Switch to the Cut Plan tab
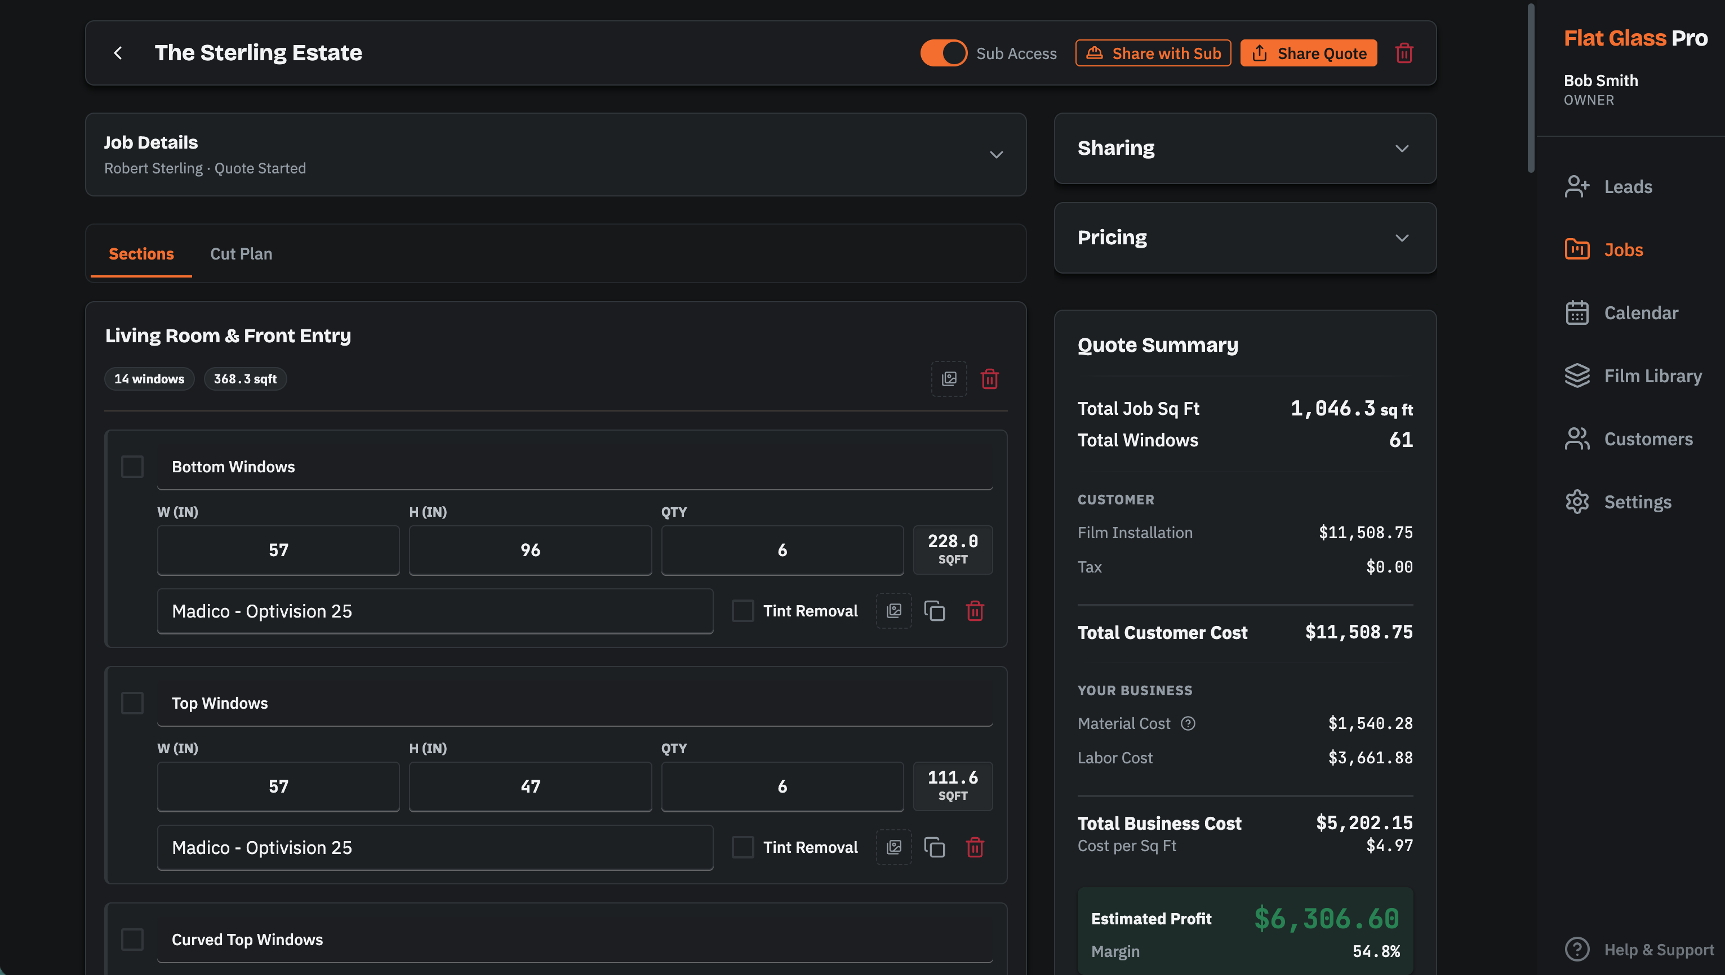Viewport: 1725px width, 975px height. (241, 254)
